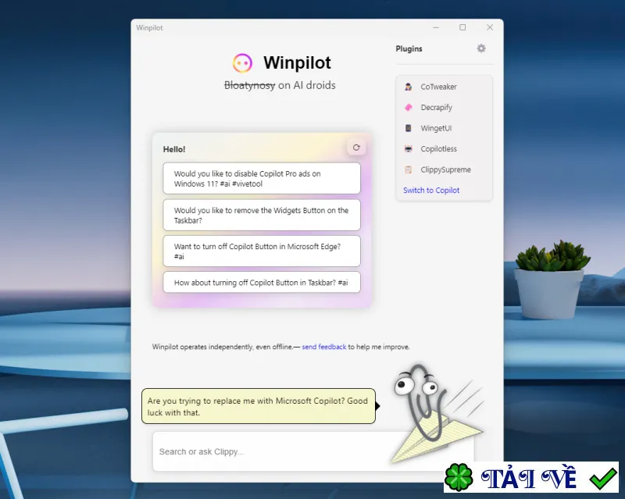
Task: Click the WingetUI plugin icon
Action: tap(408, 128)
